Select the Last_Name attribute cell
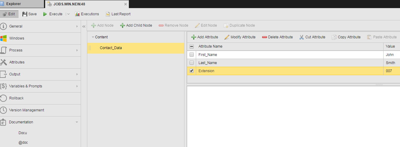 click(290, 63)
